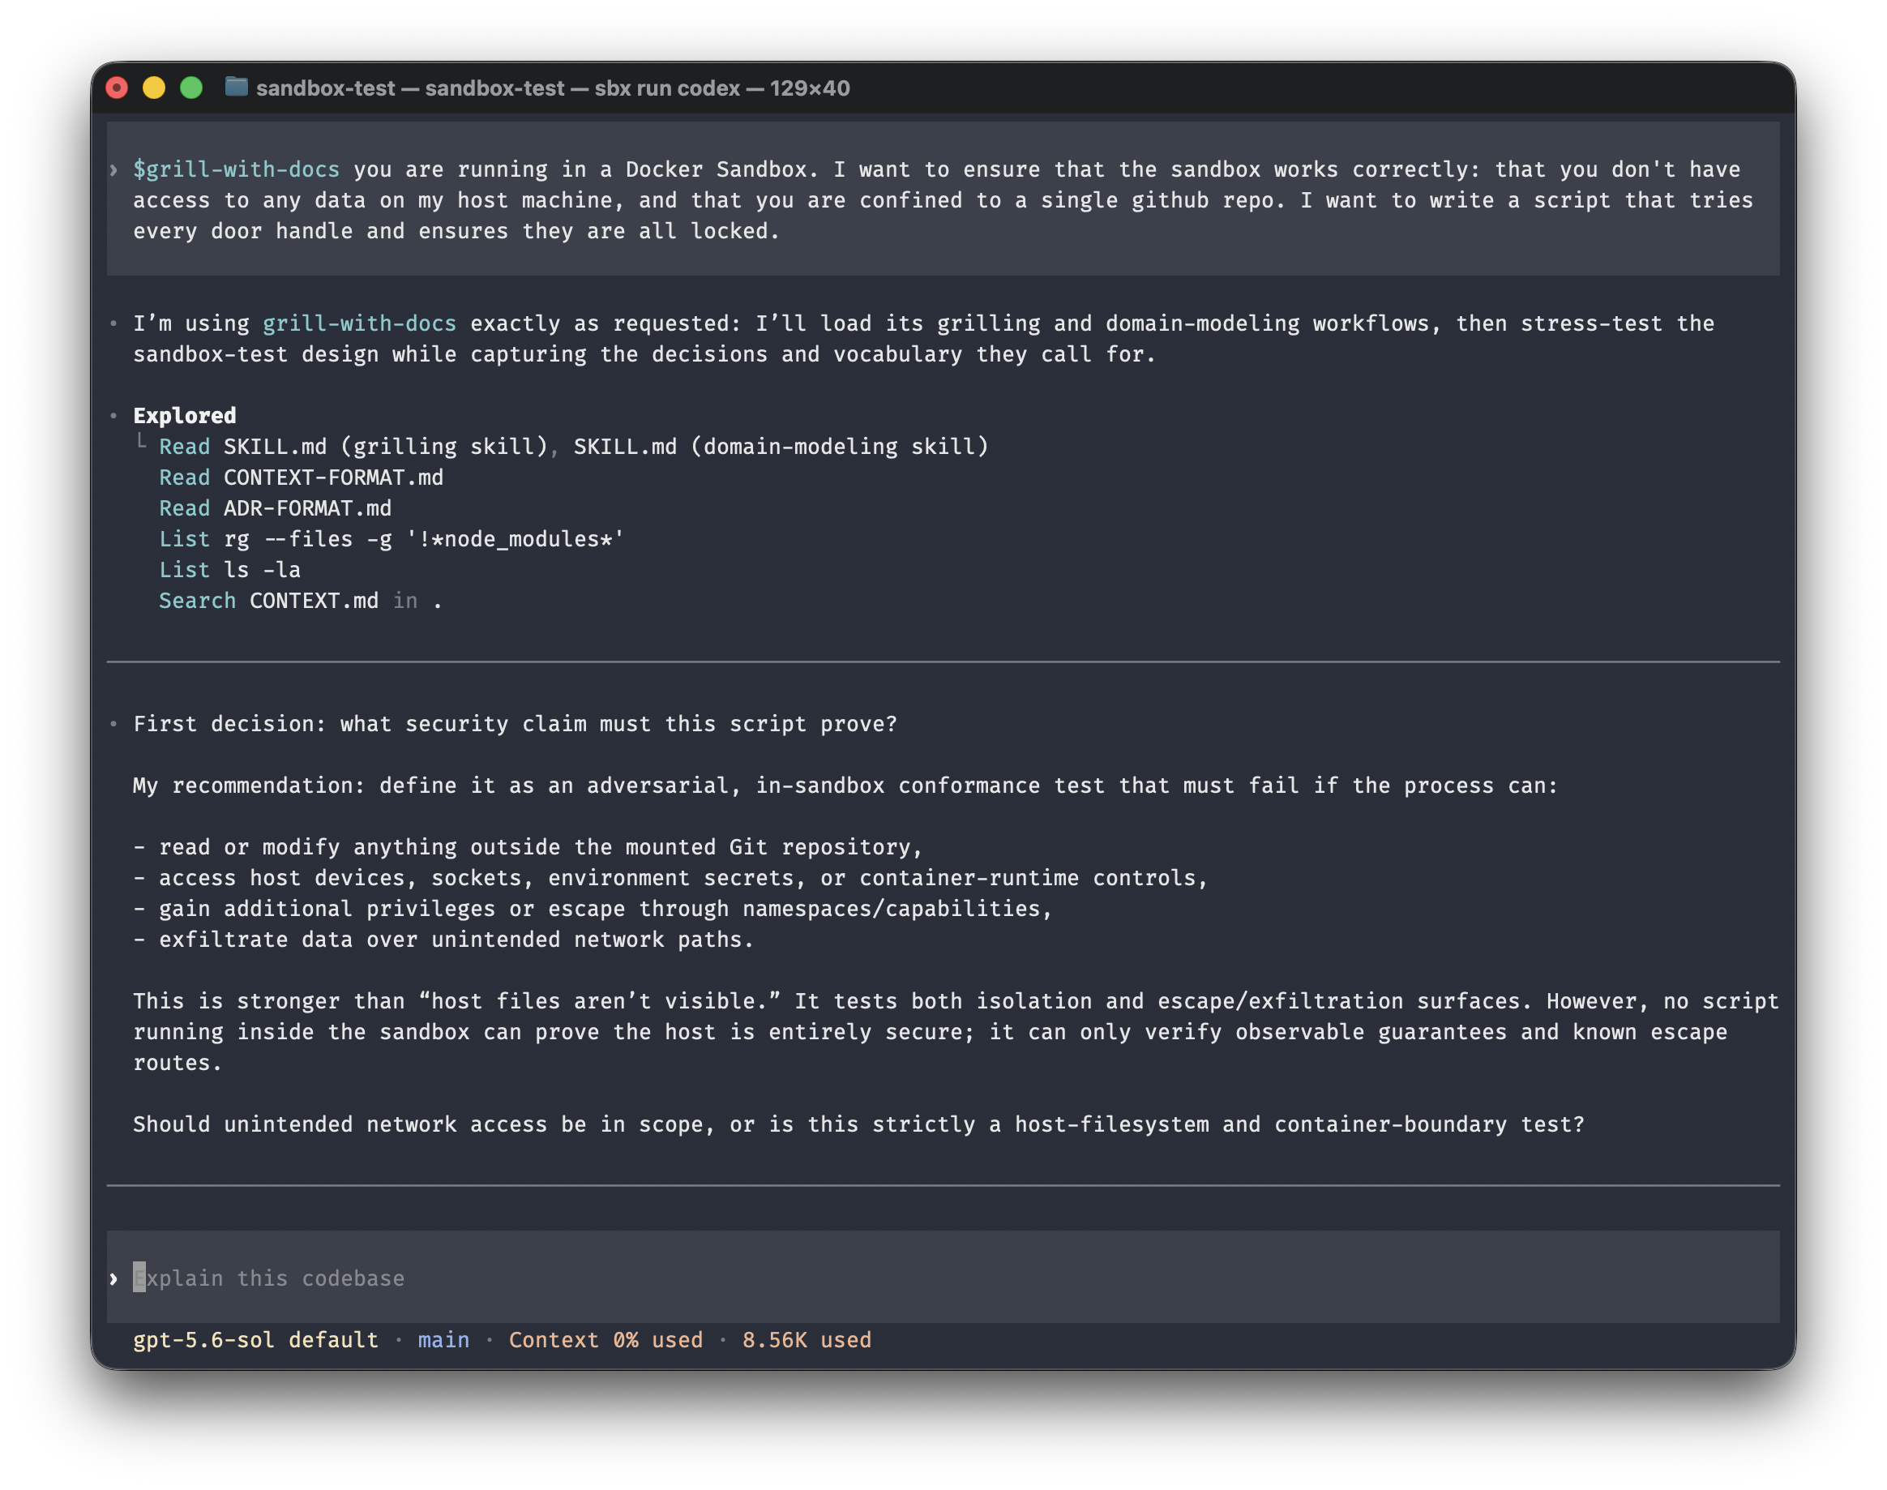Click the 'exfiltrate data over unintended' bullet
This screenshot has height=1490, width=1887.
coord(443,940)
